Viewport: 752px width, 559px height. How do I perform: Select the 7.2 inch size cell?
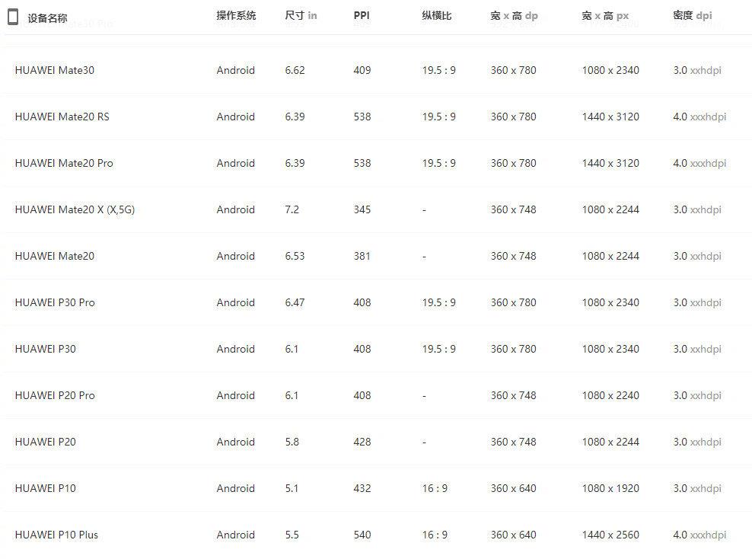[x=292, y=209]
